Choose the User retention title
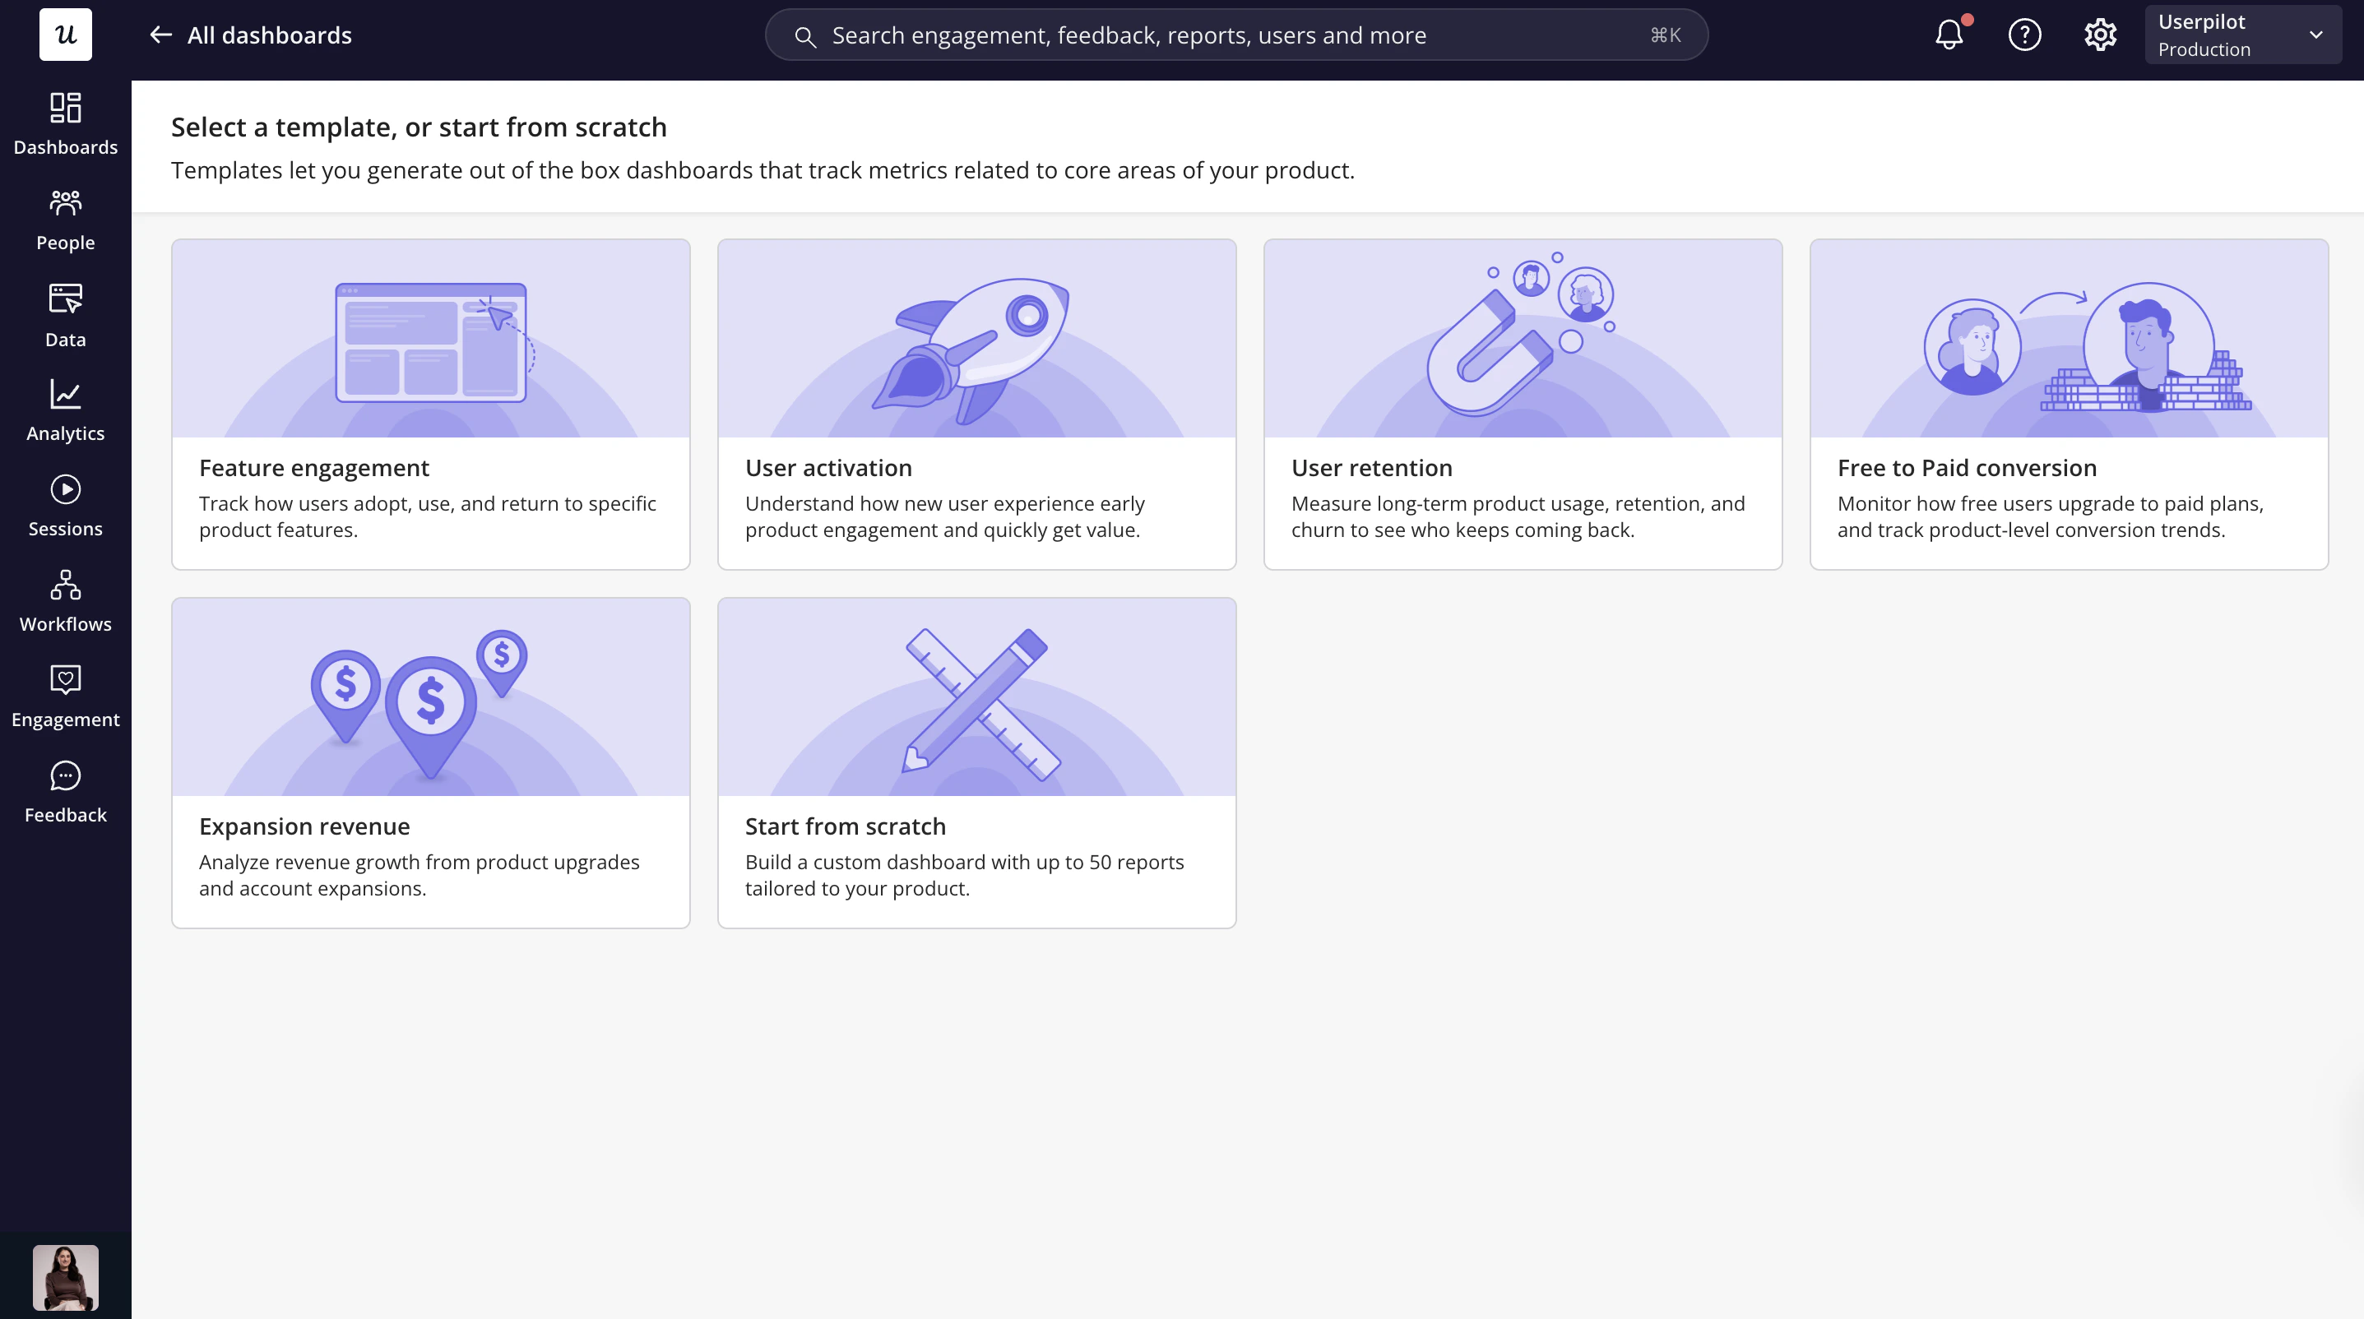 pyautogui.click(x=1372, y=468)
